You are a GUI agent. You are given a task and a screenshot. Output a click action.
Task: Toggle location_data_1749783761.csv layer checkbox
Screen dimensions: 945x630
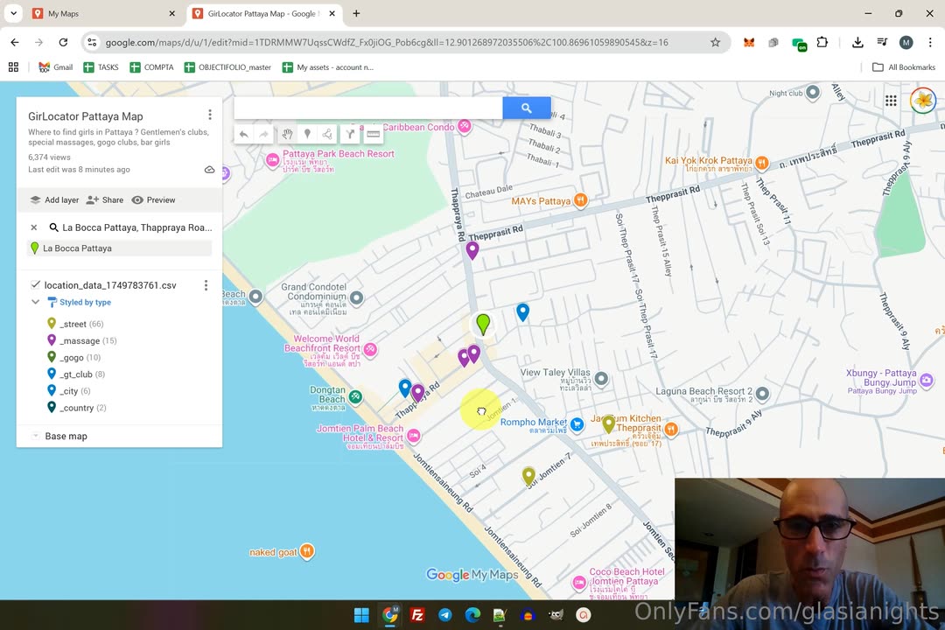[35, 284]
